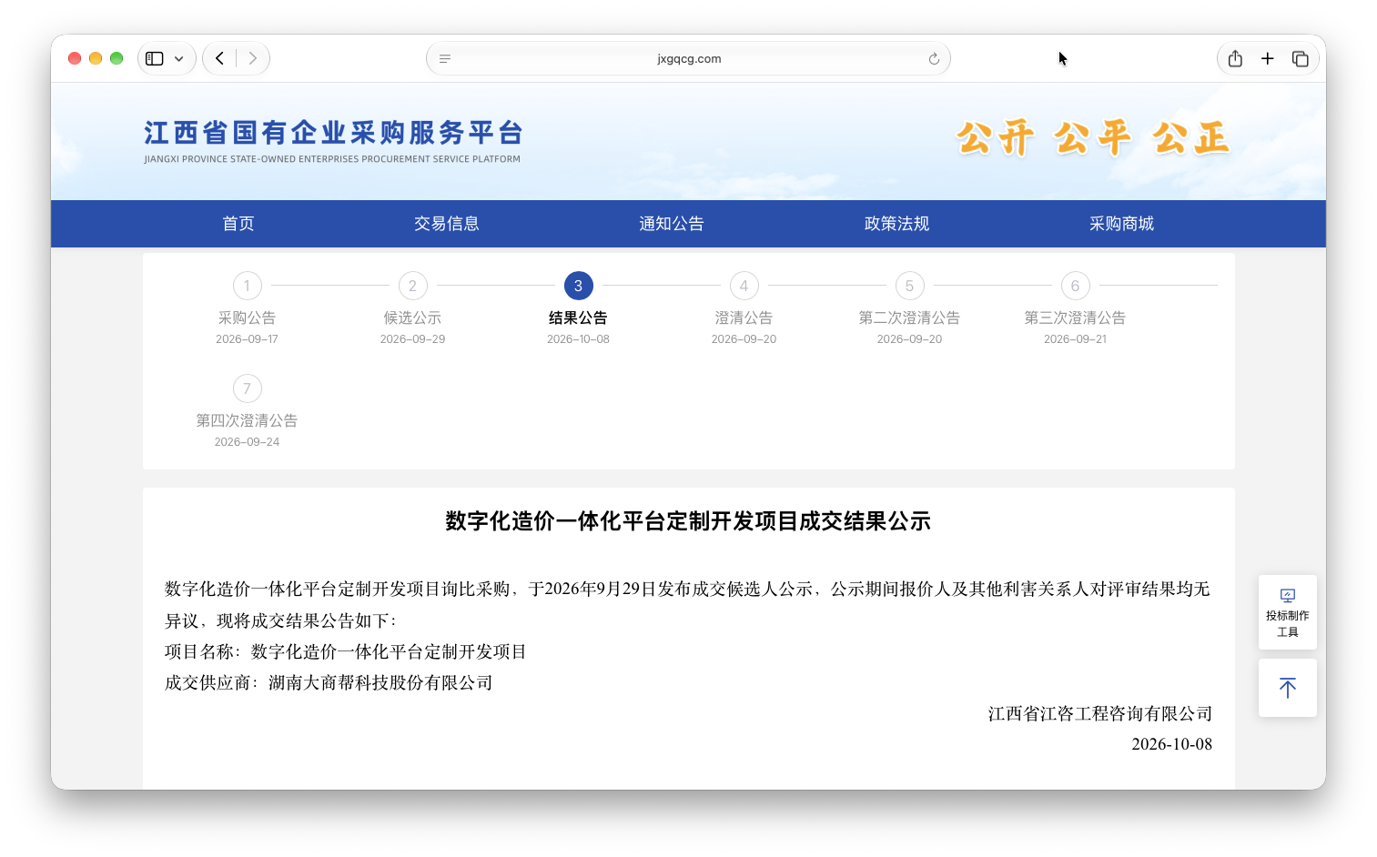Go forward using the browser forward arrow
Screen dimensions: 1377x857
pos(252,58)
